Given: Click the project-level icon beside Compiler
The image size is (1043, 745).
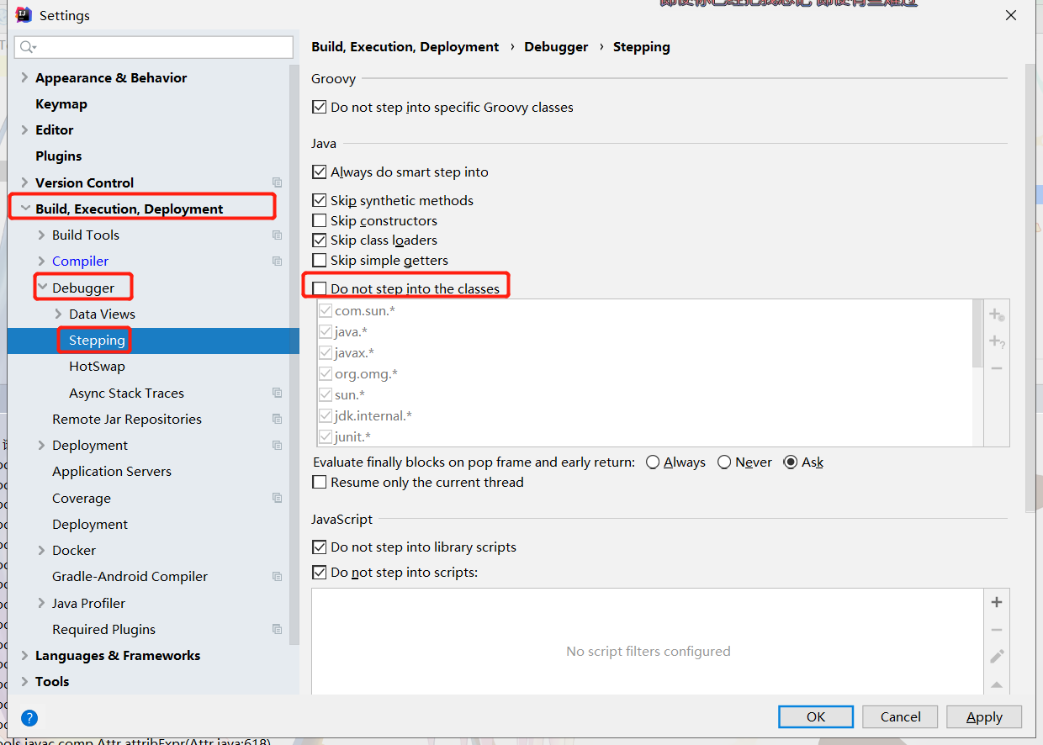Looking at the screenshot, I should (x=278, y=262).
